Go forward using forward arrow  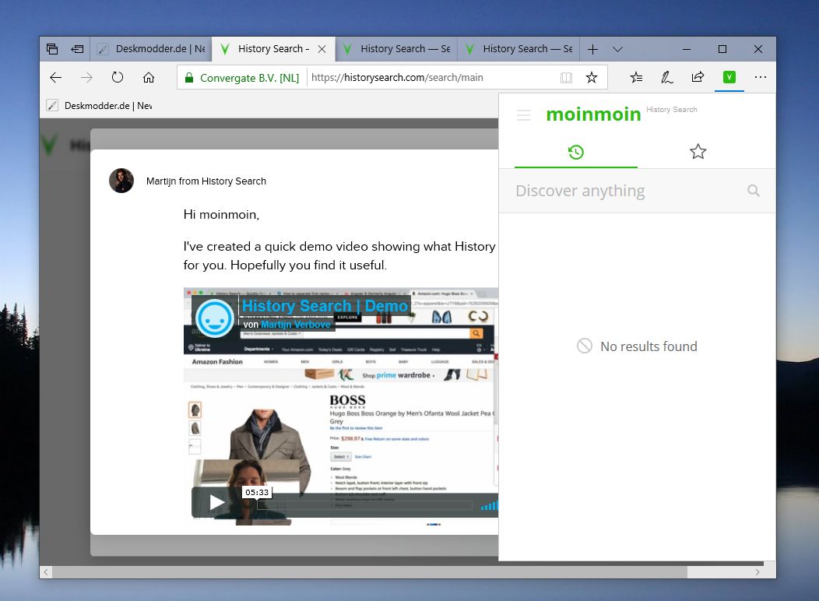86,78
